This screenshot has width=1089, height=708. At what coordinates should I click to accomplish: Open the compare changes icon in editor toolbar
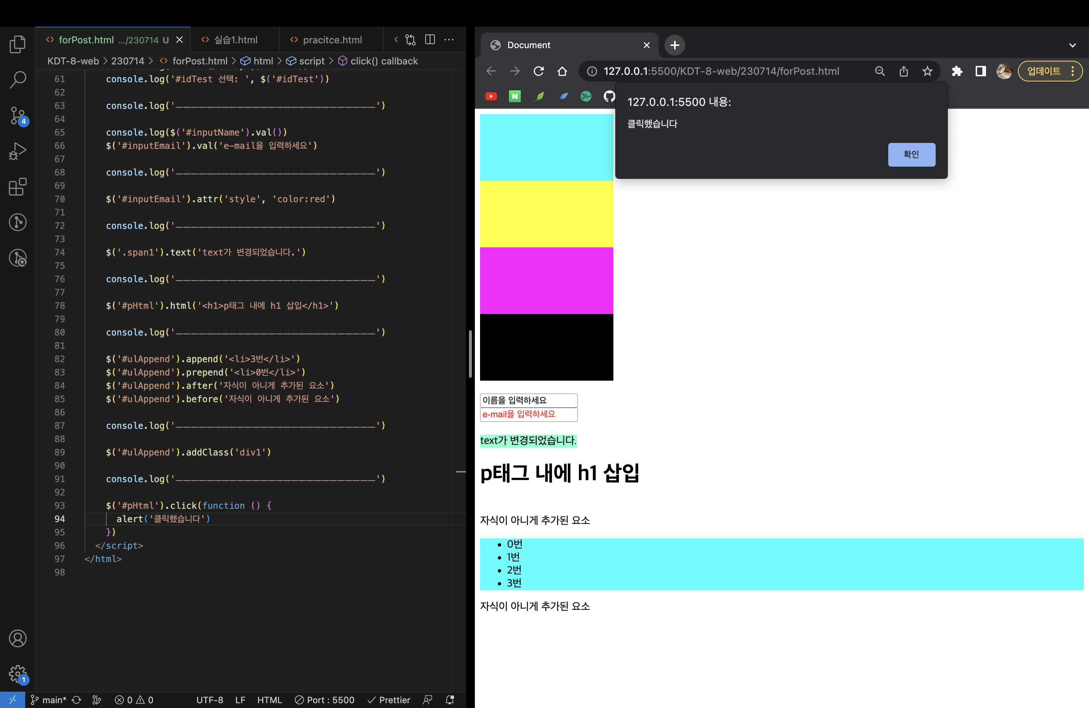pyautogui.click(x=410, y=40)
